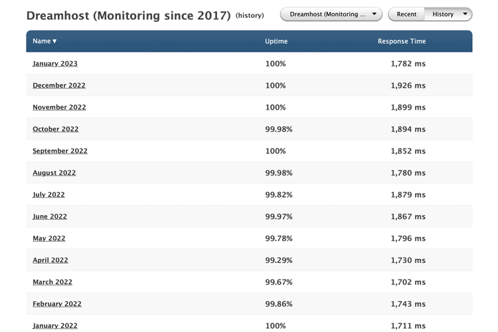Click the Dreamhost (Monitoring since 2017) heading
Screen dimensions: 498x332
click(x=129, y=15)
